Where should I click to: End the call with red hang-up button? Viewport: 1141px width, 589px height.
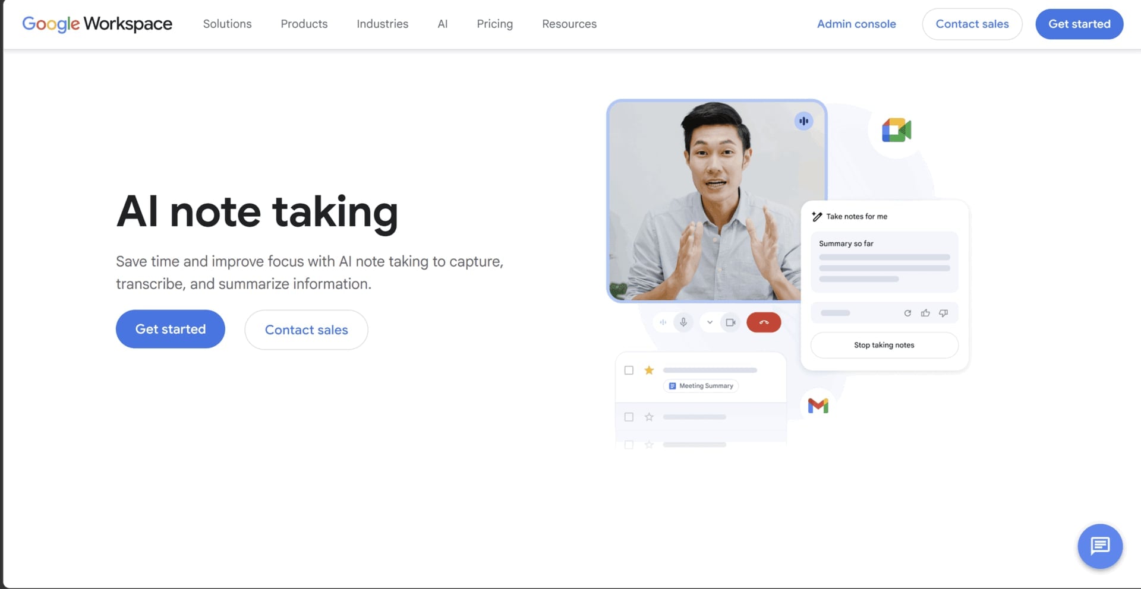pyautogui.click(x=764, y=322)
